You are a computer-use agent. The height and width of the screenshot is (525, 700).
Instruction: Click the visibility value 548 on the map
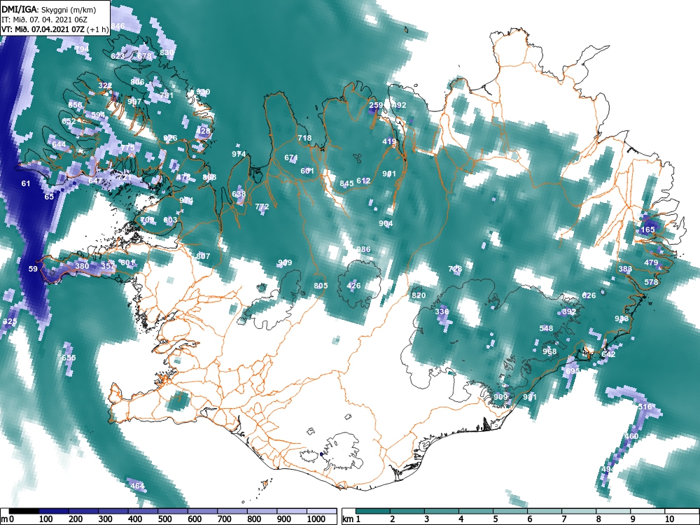click(546, 328)
